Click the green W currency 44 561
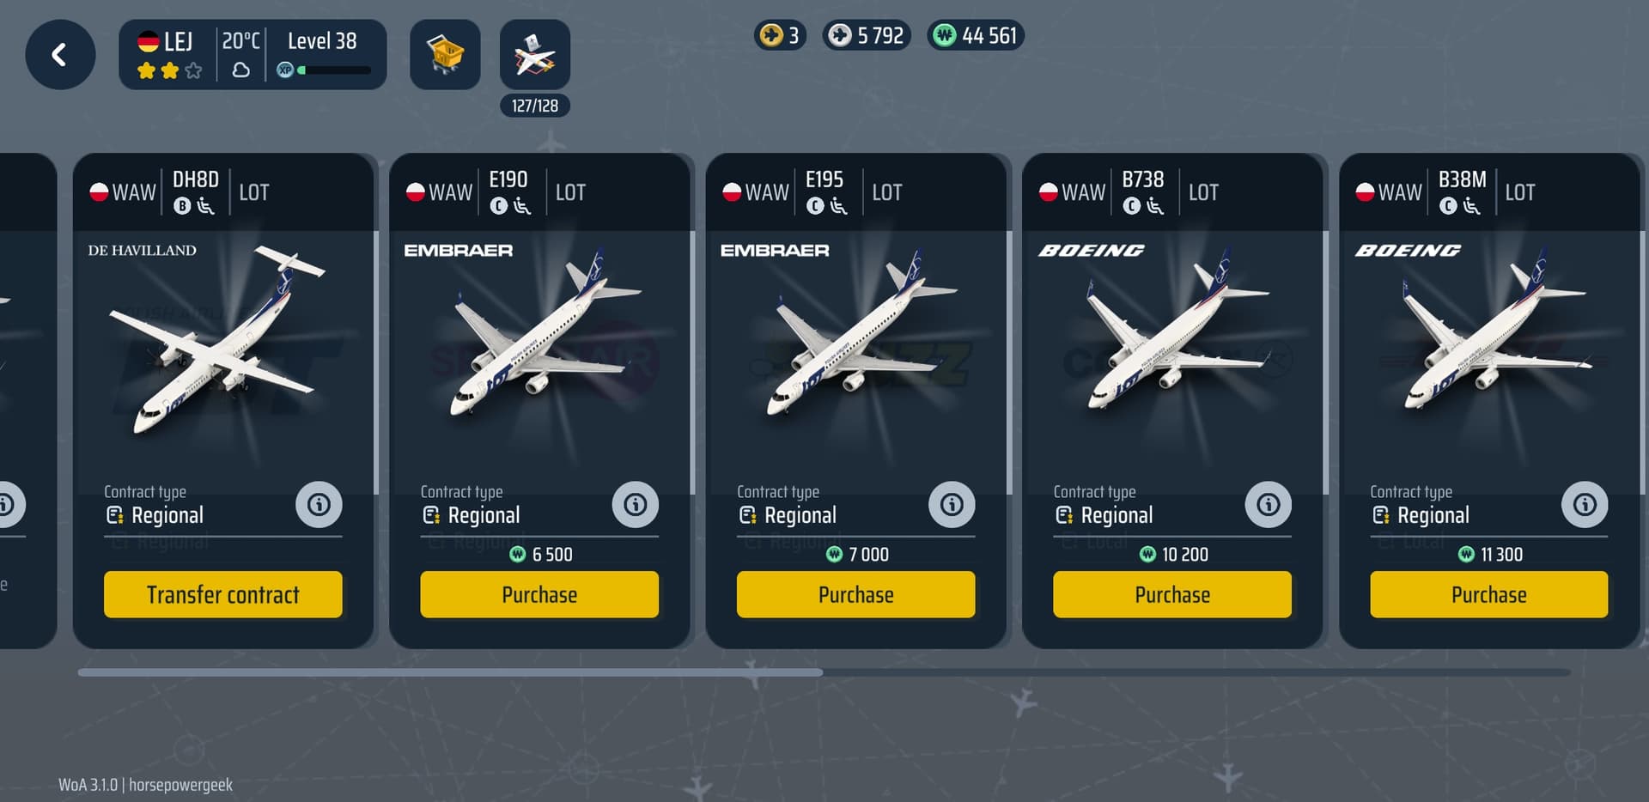 point(976,35)
